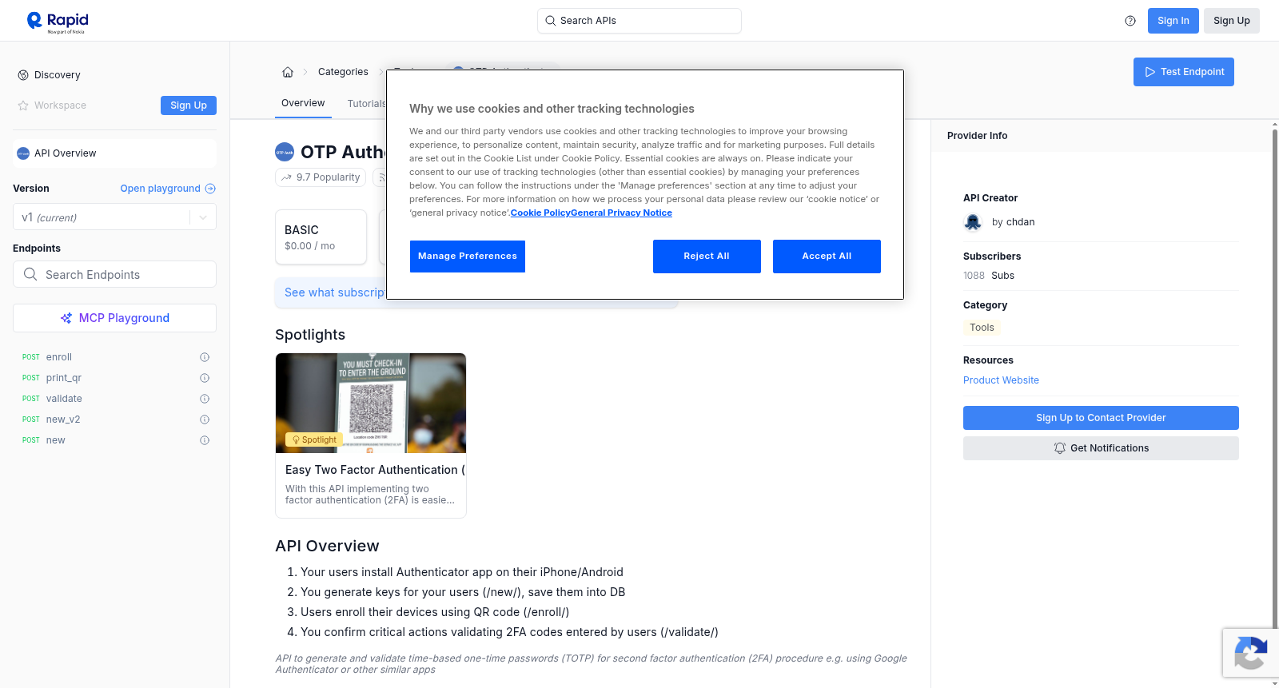Open Categories in breadcrumb

coord(343,72)
